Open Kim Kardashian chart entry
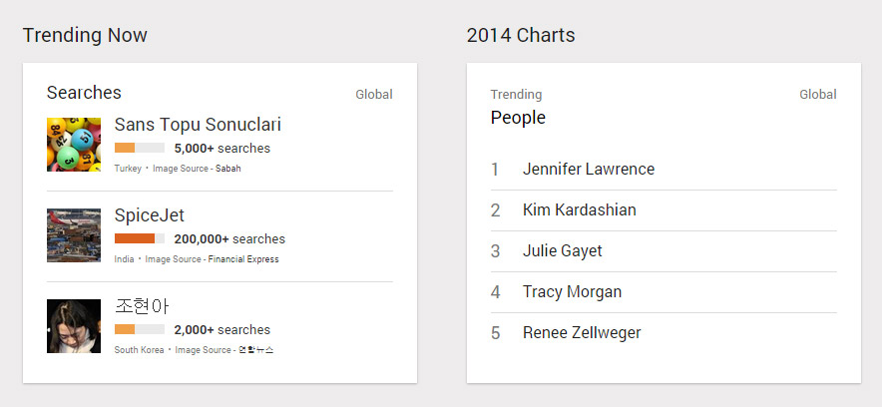The height and width of the screenshot is (407, 882). [580, 210]
